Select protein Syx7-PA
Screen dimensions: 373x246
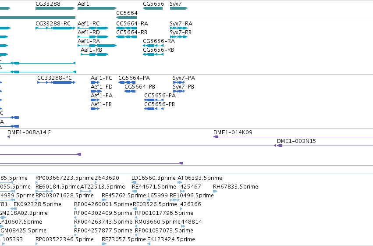(x=179, y=82)
